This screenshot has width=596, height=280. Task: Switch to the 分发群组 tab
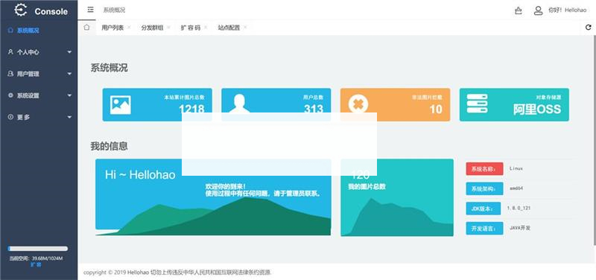(152, 28)
